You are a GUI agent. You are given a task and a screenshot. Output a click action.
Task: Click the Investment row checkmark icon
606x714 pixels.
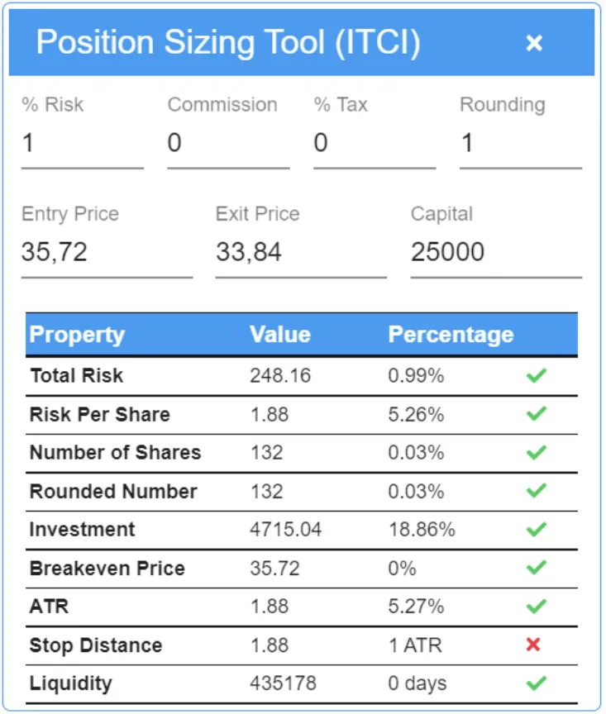pyautogui.click(x=537, y=530)
